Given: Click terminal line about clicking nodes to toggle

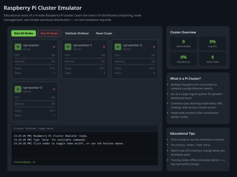Looking at the screenshot, I should (69, 144).
